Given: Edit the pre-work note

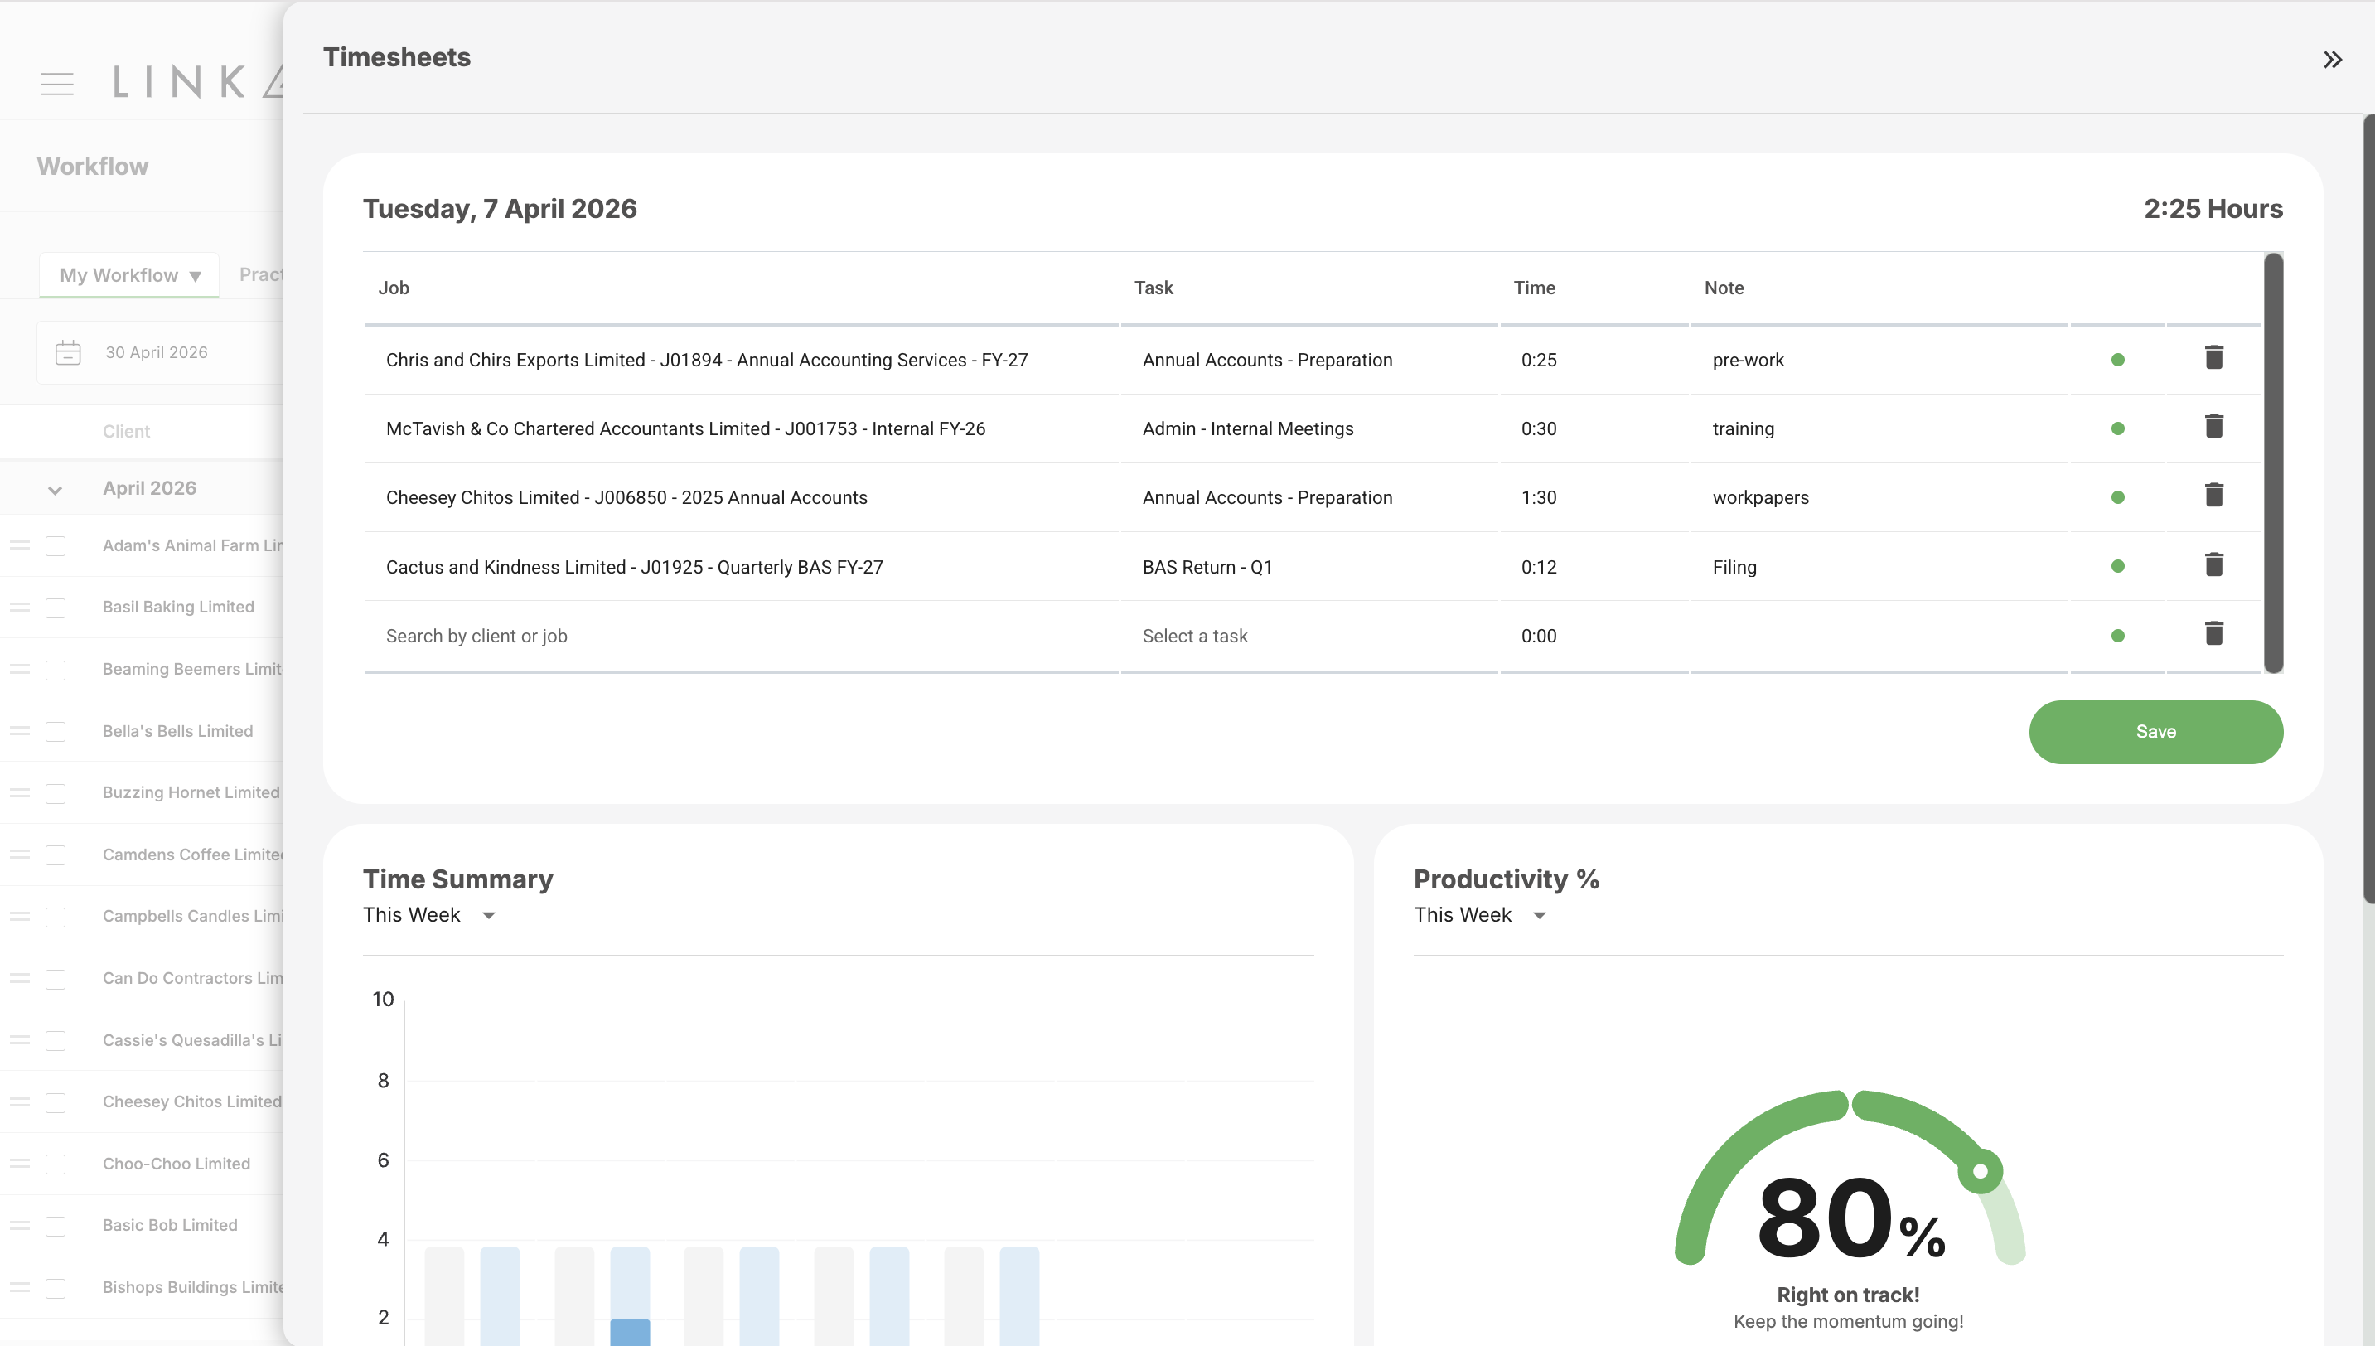Looking at the screenshot, I should tap(1879, 360).
